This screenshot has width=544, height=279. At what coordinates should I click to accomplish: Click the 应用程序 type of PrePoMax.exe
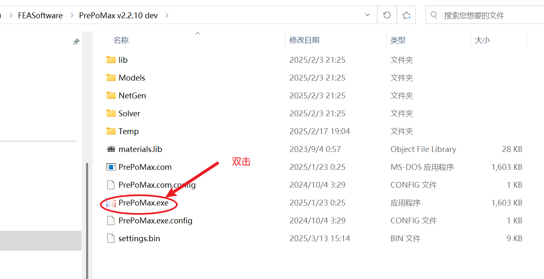pyautogui.click(x=406, y=203)
